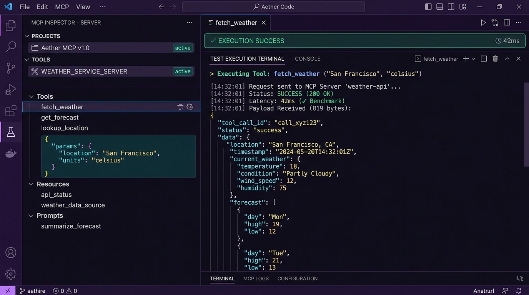The height and width of the screenshot is (295, 529).
Task: Click the Aether Code search box
Action: pos(273,7)
